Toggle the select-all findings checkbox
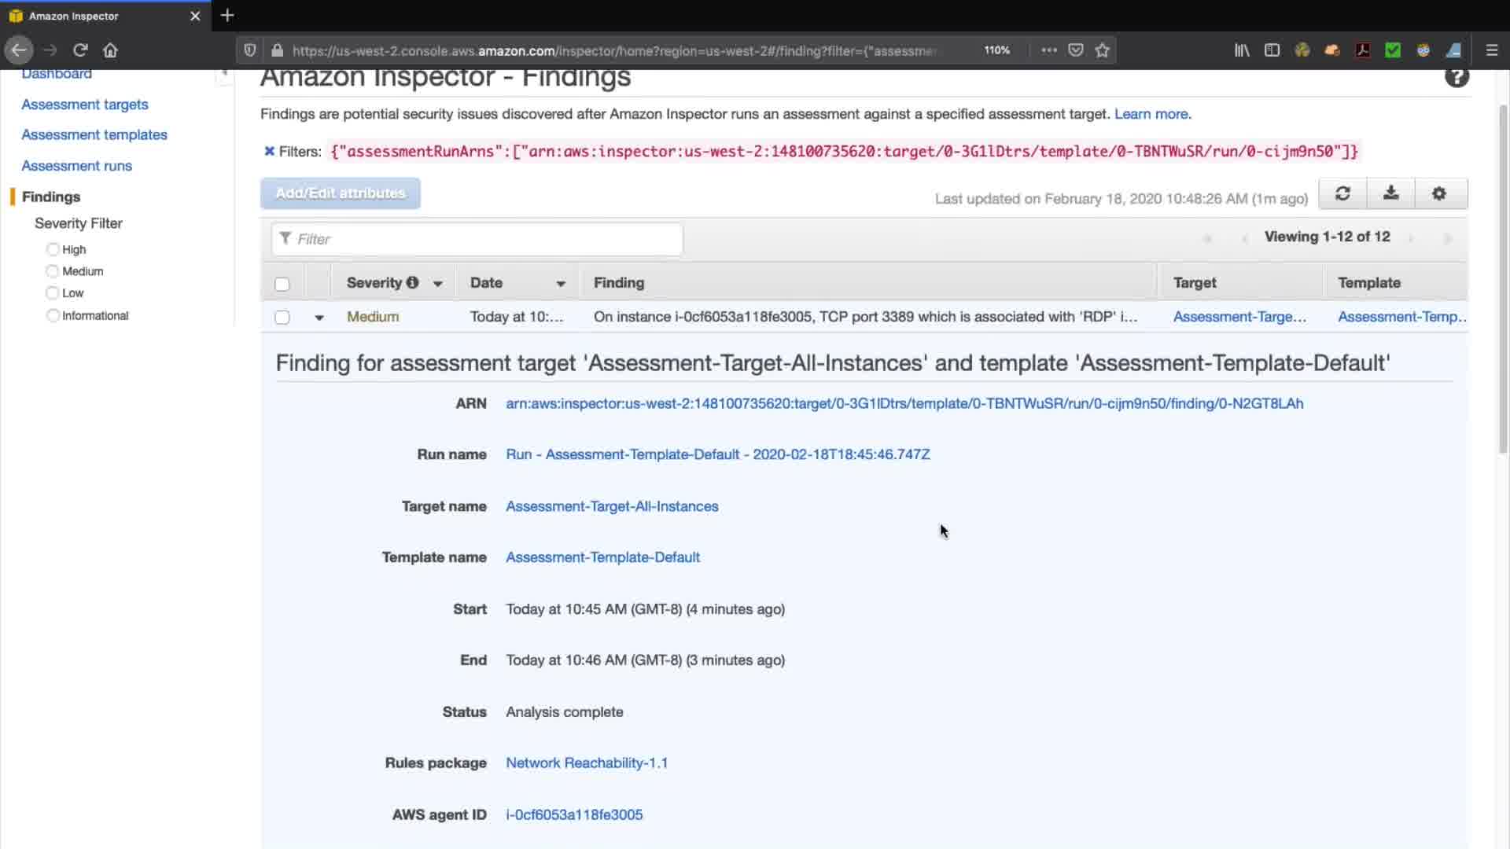1510x849 pixels. (x=282, y=284)
